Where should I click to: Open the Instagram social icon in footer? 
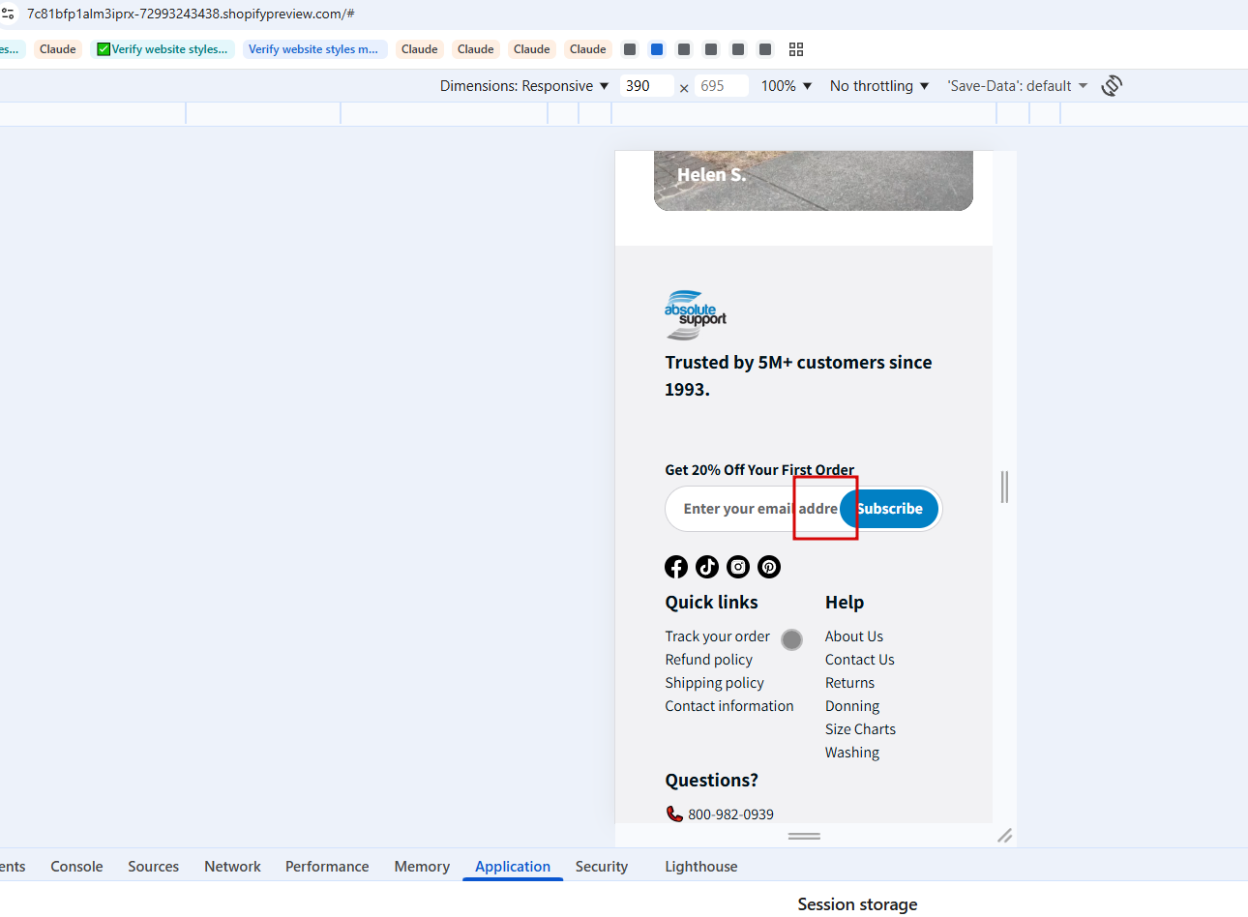(x=738, y=567)
